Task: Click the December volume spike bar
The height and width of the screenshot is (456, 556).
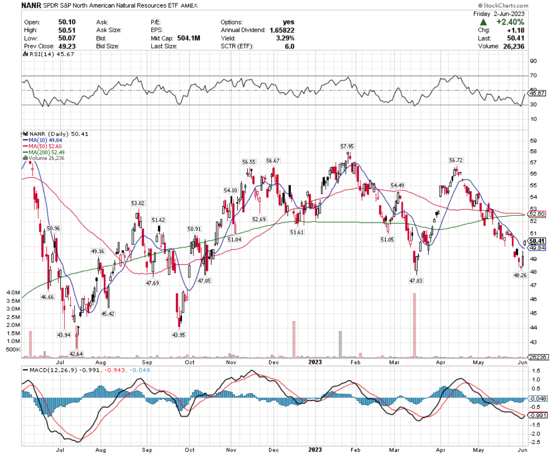Action: 294,340
